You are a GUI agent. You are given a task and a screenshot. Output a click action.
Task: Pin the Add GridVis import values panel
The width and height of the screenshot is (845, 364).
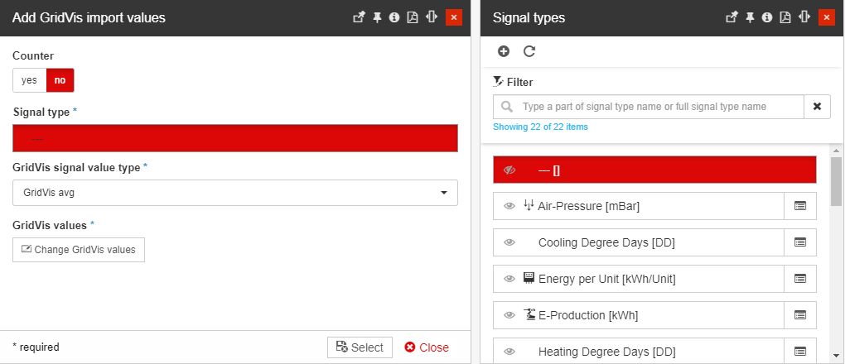click(377, 17)
